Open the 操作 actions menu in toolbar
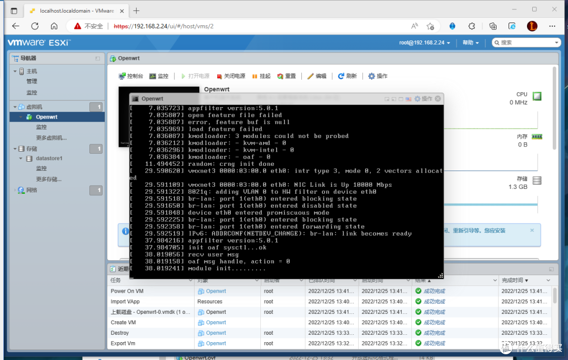 tap(378, 76)
